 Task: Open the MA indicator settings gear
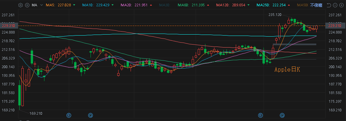(x=20, y=5)
